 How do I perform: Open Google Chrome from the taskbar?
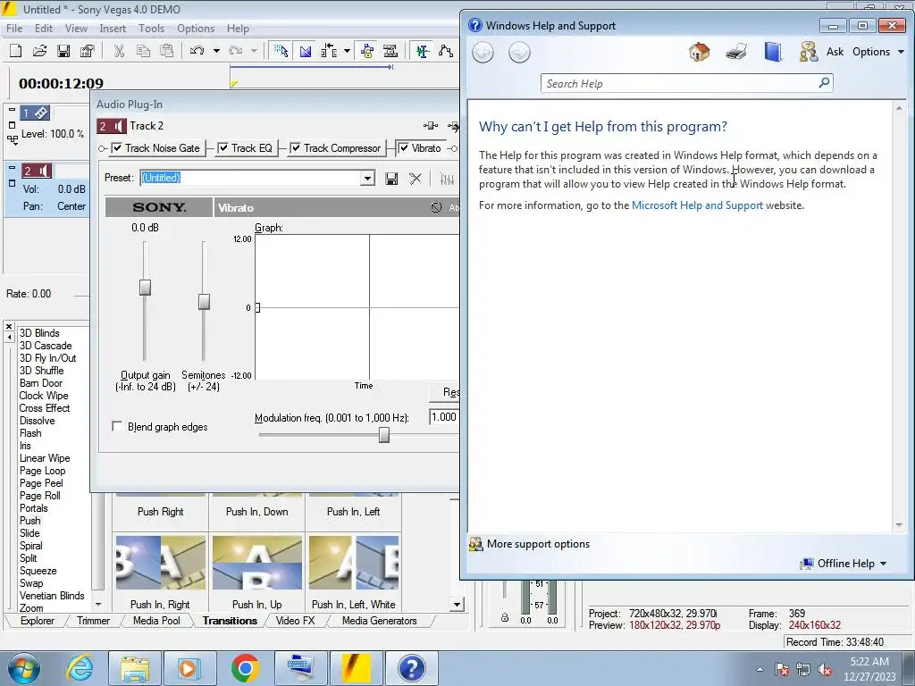(245, 668)
